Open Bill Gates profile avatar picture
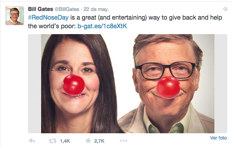The image size is (232, 147). pyautogui.click(x=15, y=16)
